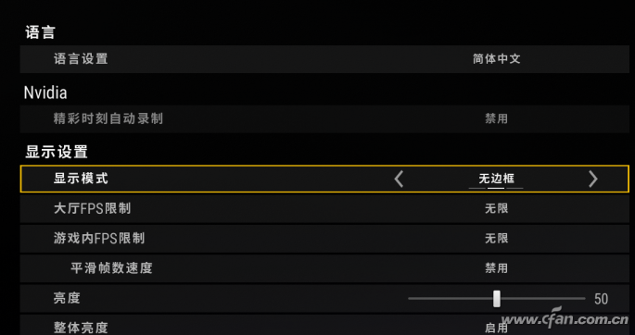Select the 无边框 display mode value
This screenshot has height=335, width=635.
496,179
